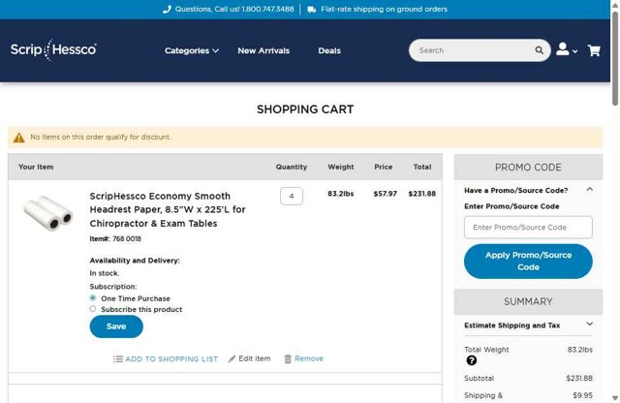The width and height of the screenshot is (620, 403).
Task: Click the Total Weight help question icon
Action: click(x=472, y=360)
